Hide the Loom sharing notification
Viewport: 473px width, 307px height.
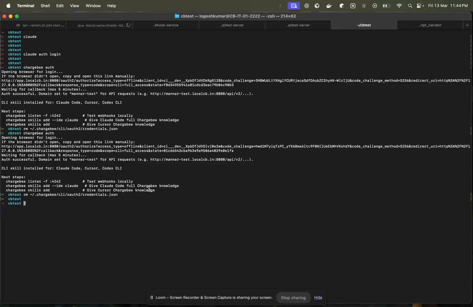tap(318, 298)
